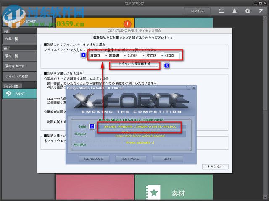Close the X-FORCE keygen window
The width and height of the screenshot is (269, 201).
[194, 88]
